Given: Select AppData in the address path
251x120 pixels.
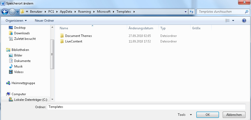Looking at the screenshot, I should (66, 12).
